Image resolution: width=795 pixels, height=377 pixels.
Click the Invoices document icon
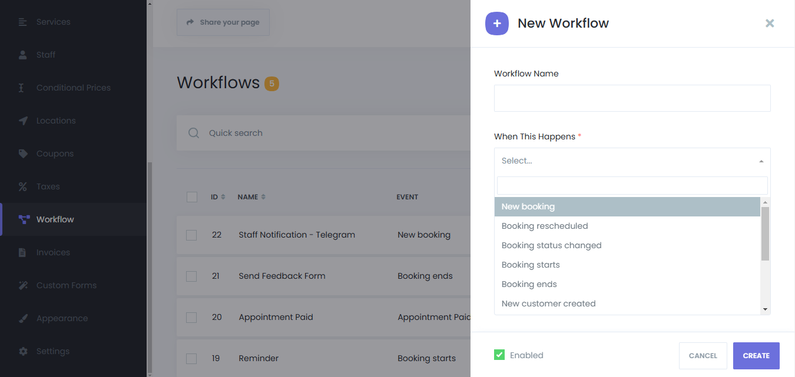coord(23,252)
